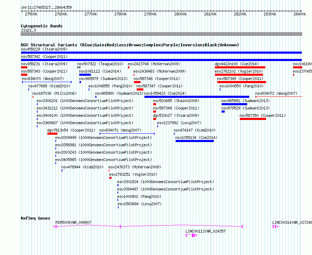Viewport: 312px width, 255px height.
Task: Click esv3404100 1000GenomesConsortiumPilotProject label
Action: click(85, 115)
